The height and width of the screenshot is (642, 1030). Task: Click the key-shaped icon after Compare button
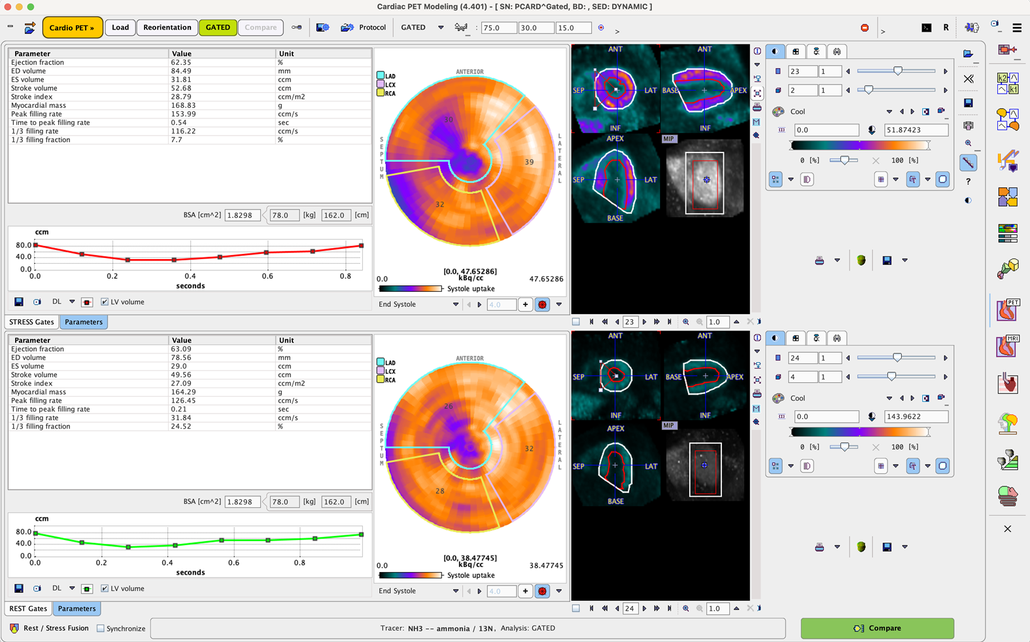coord(297,27)
